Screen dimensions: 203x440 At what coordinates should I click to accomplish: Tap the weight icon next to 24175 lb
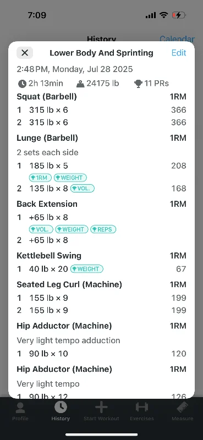pos(80,84)
